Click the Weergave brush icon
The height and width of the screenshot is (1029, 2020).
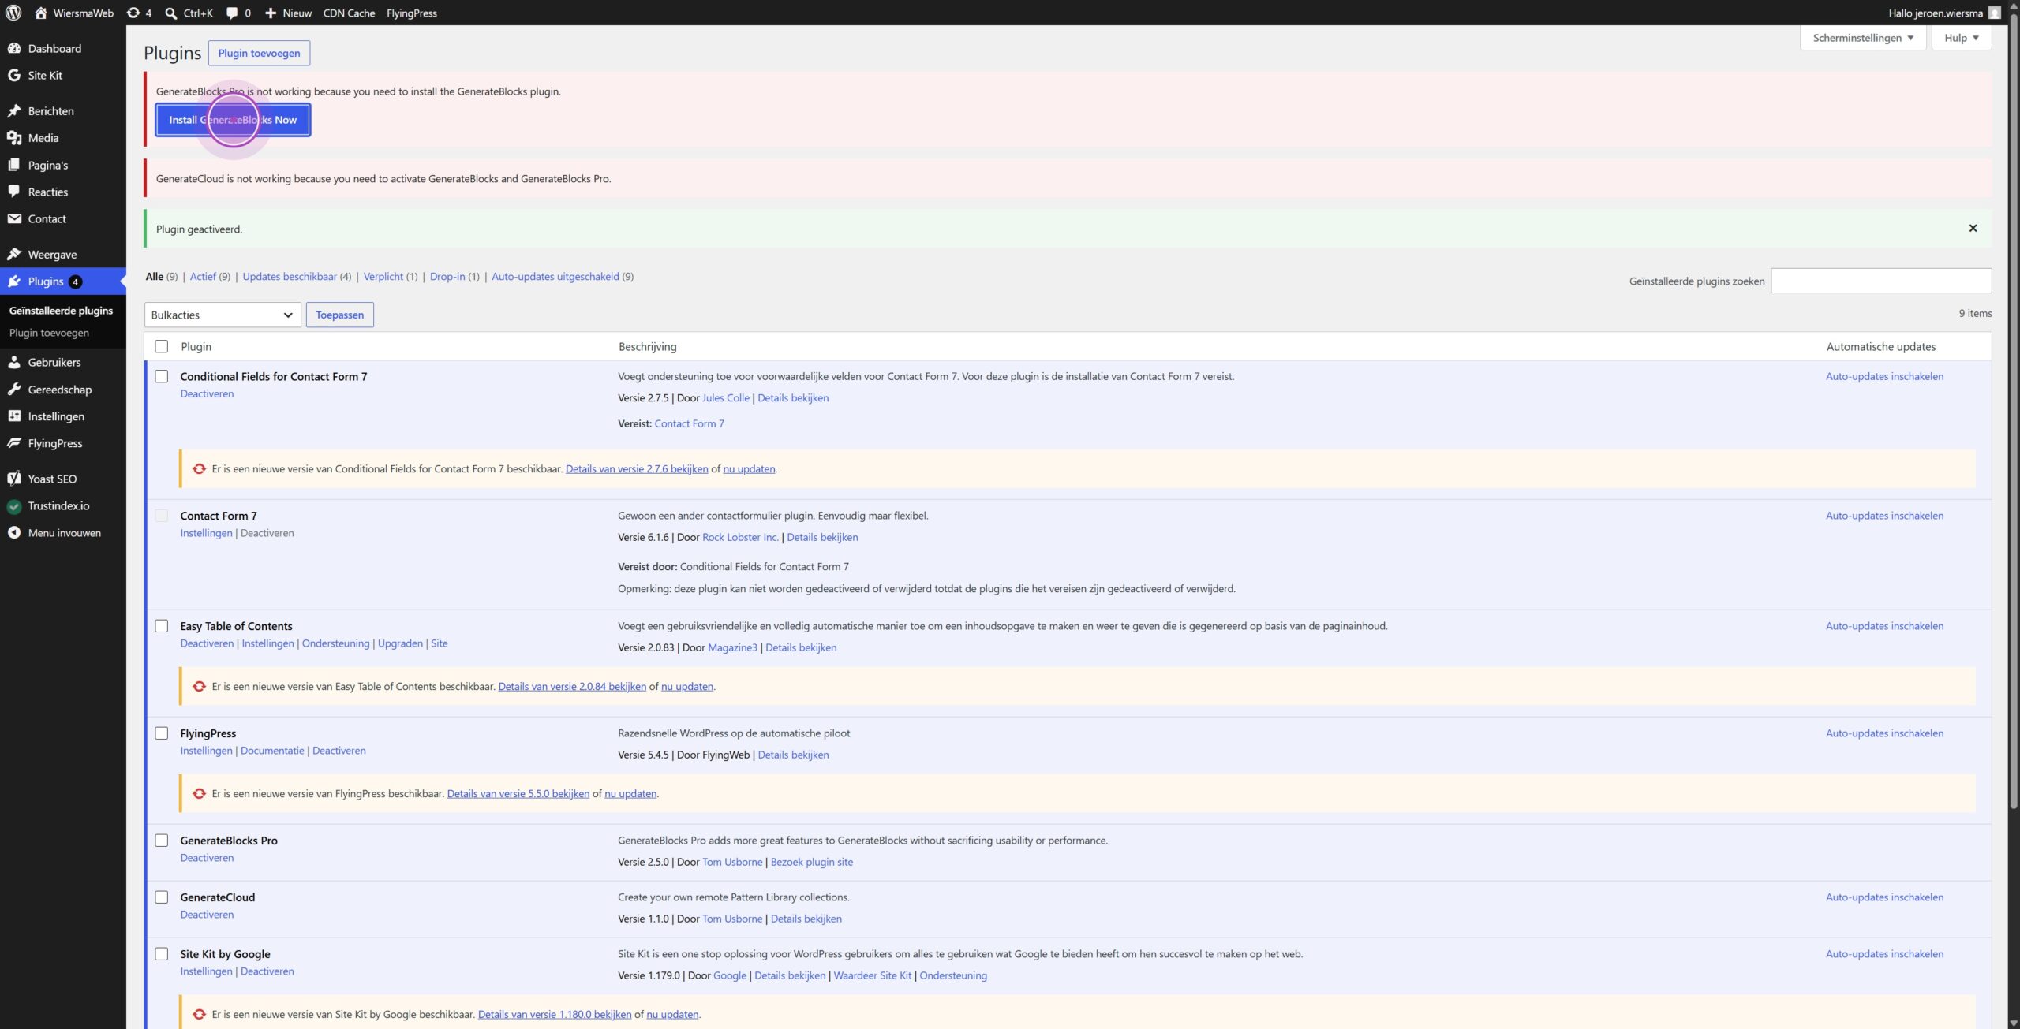tap(14, 254)
